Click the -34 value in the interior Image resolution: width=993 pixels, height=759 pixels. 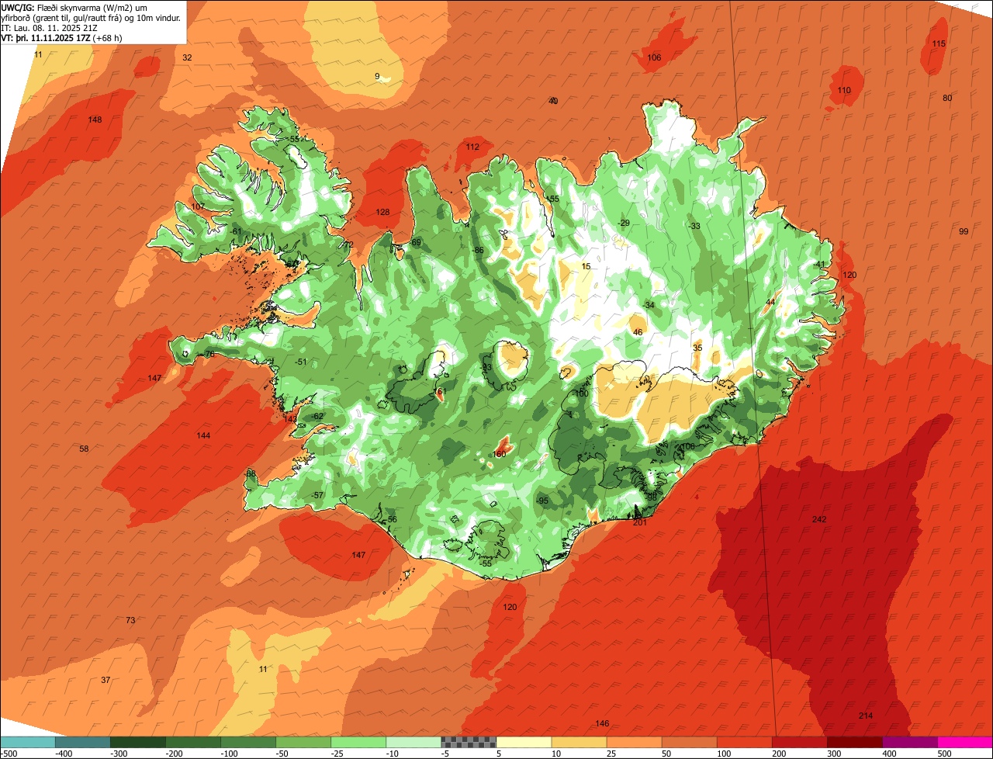[649, 305]
